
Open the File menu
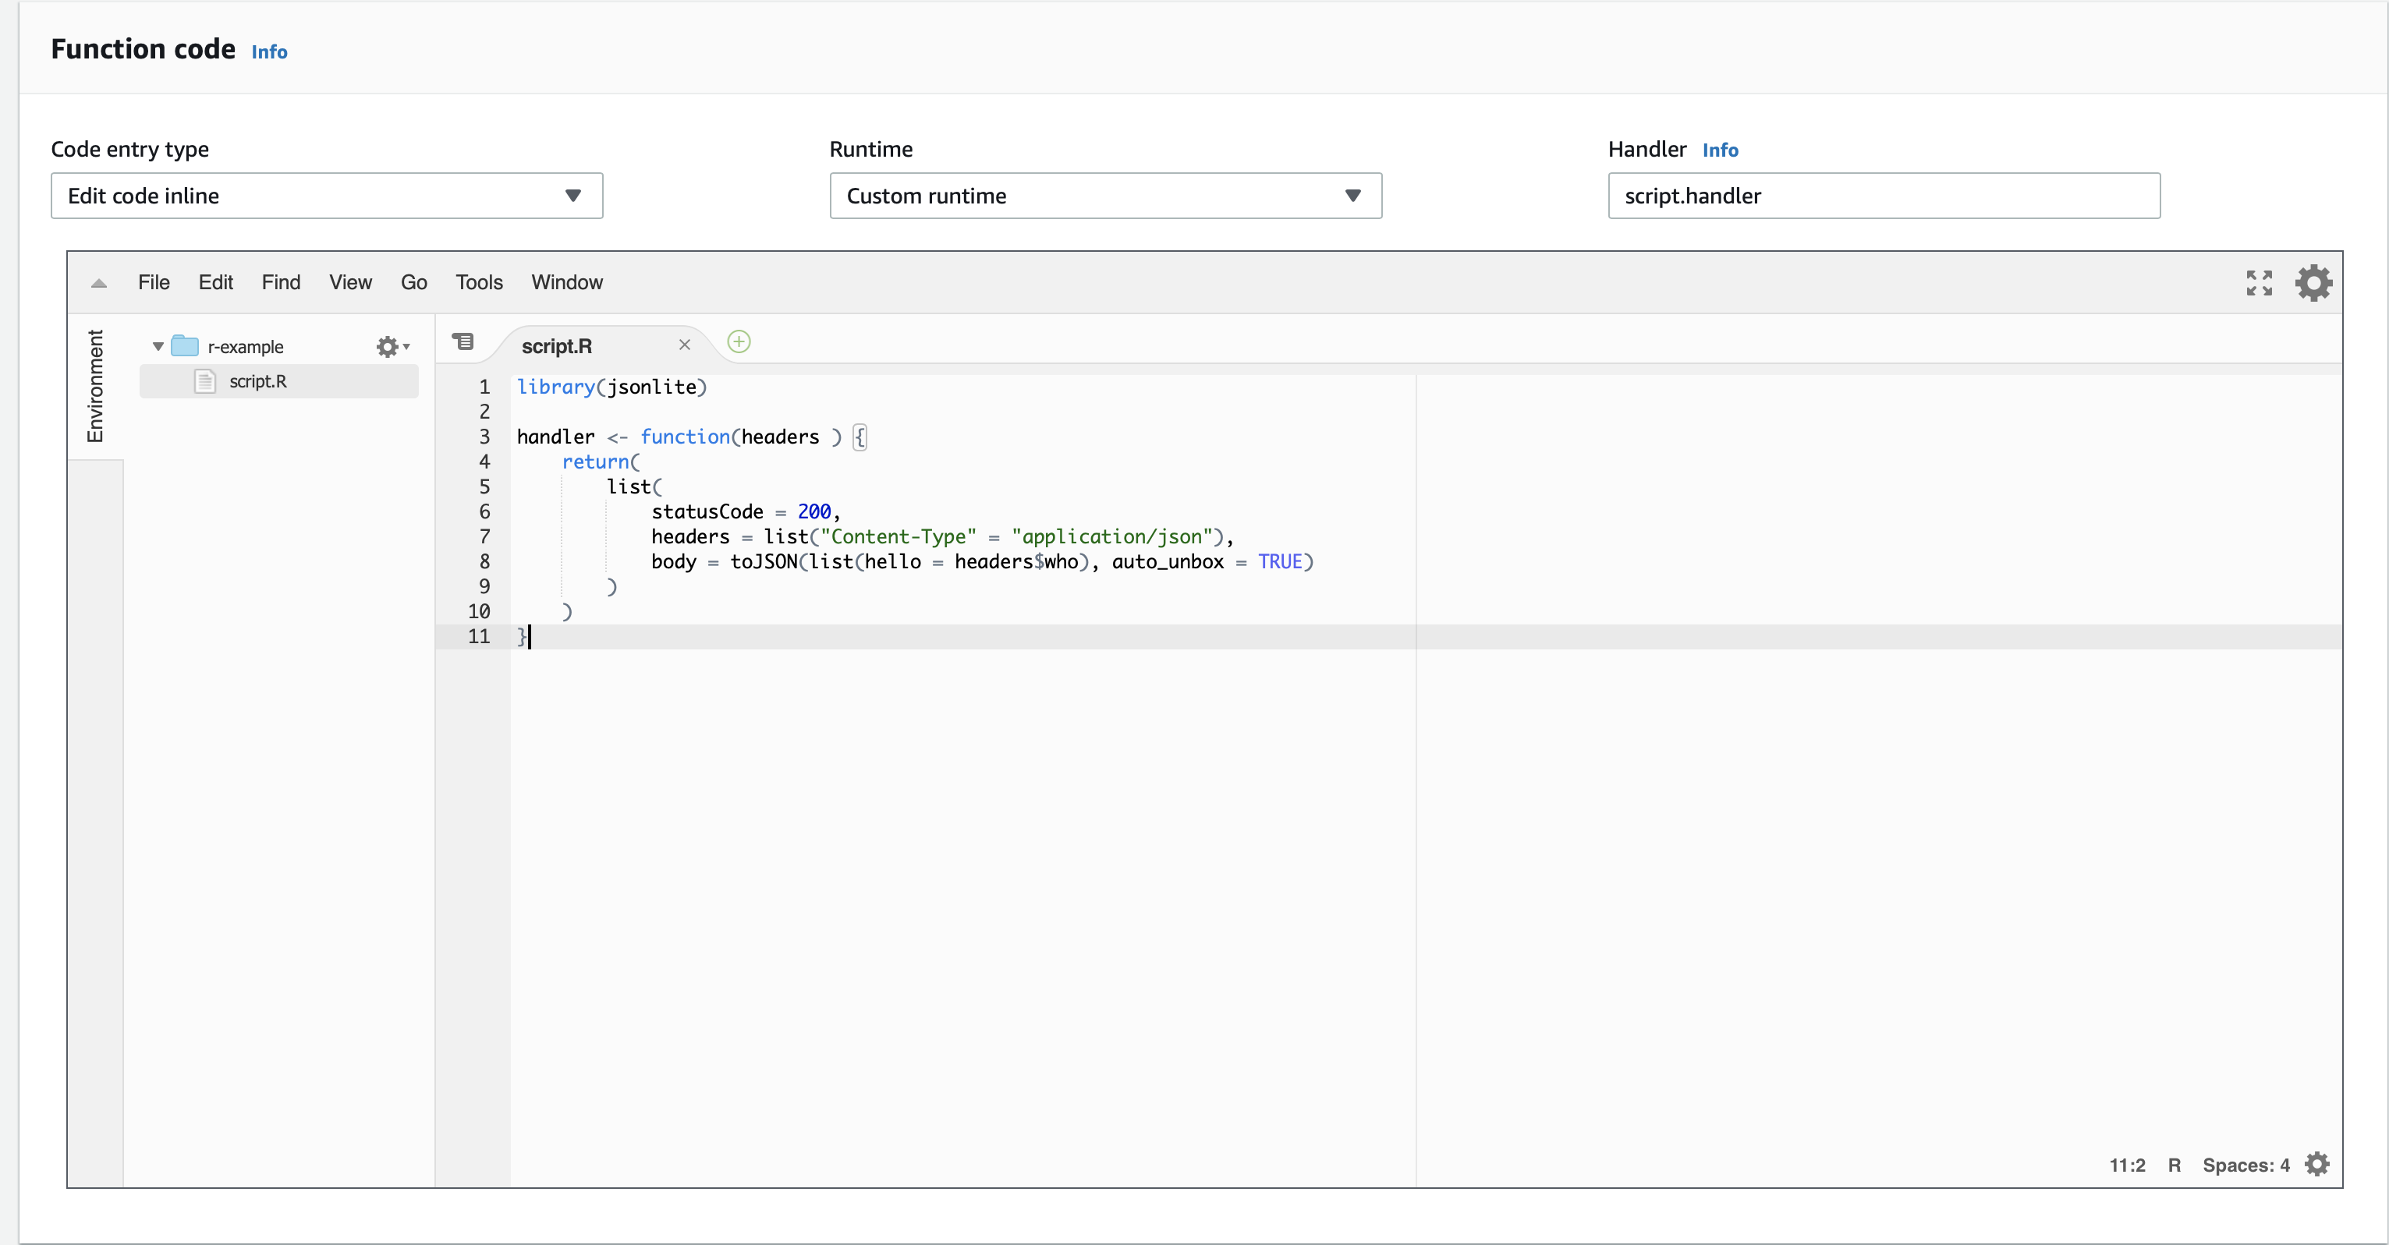154,283
